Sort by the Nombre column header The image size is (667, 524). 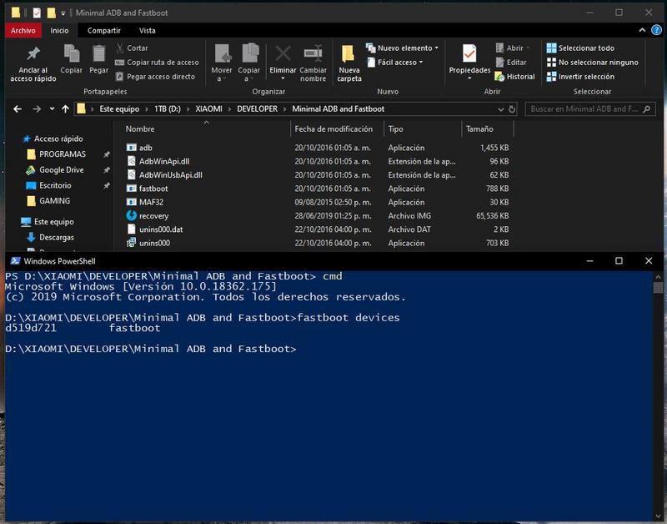click(140, 129)
